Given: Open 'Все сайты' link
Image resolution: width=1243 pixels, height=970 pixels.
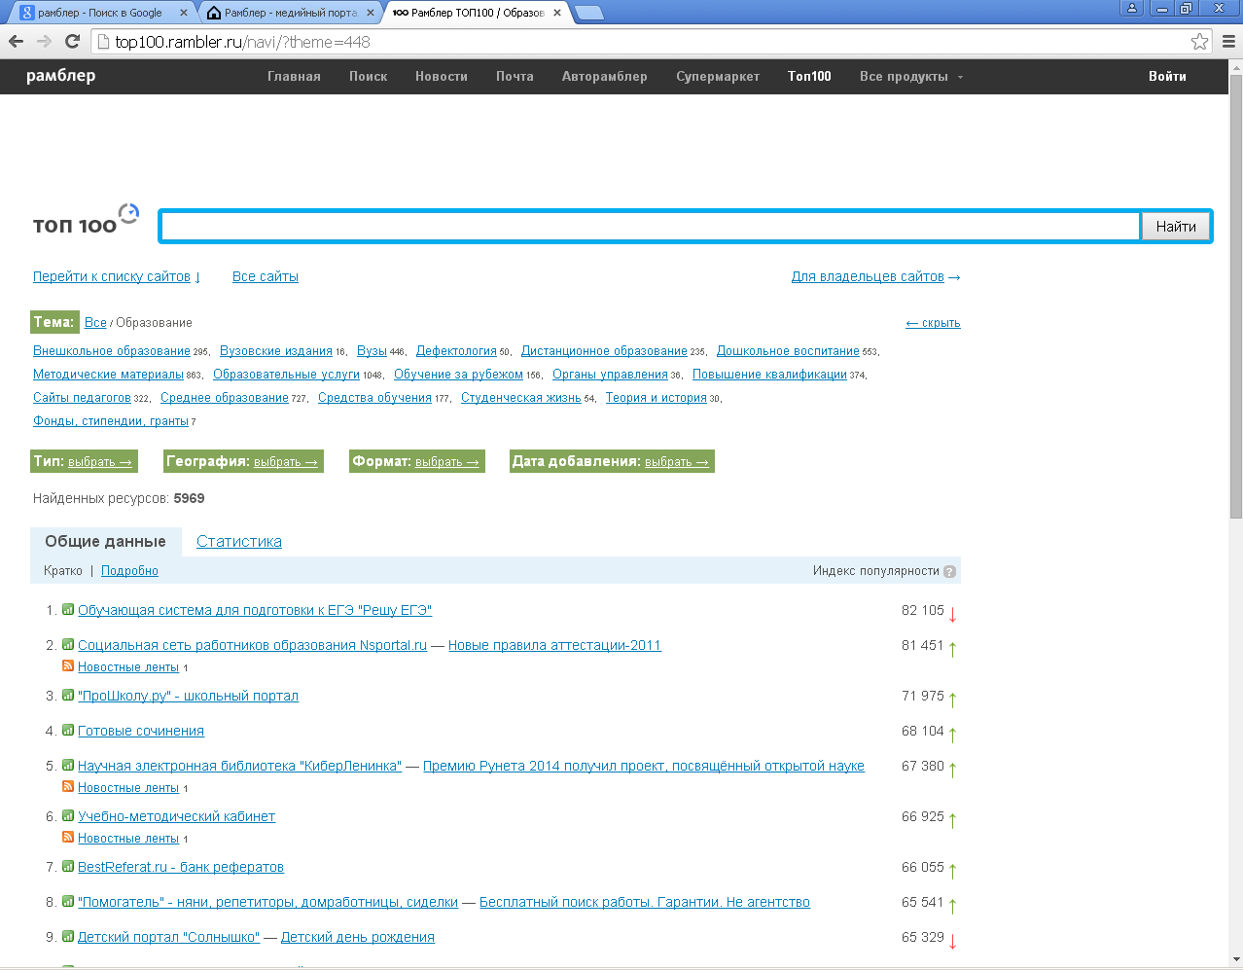Looking at the screenshot, I should tap(266, 276).
